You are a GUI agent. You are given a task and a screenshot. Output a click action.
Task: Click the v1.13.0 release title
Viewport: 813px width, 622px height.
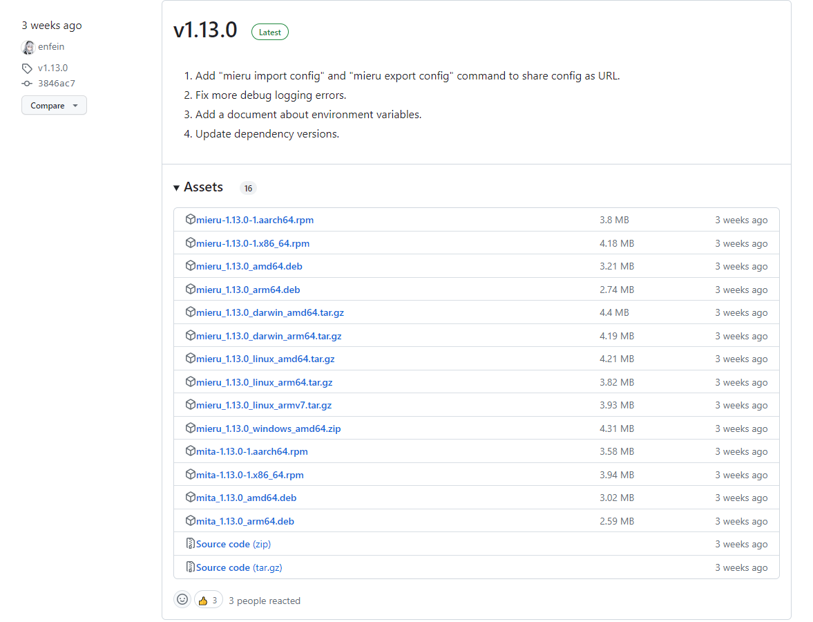(x=205, y=30)
